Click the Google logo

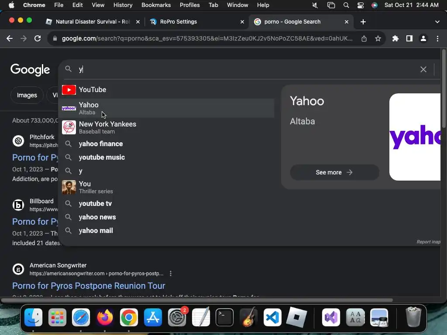point(30,69)
